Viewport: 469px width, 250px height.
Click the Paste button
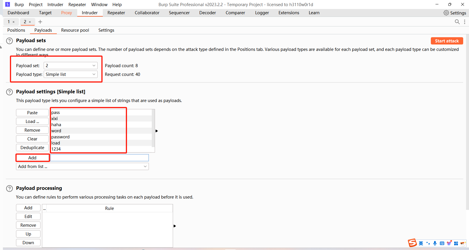click(x=32, y=113)
